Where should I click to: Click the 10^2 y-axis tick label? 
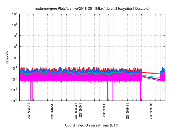click(x=15, y=36)
